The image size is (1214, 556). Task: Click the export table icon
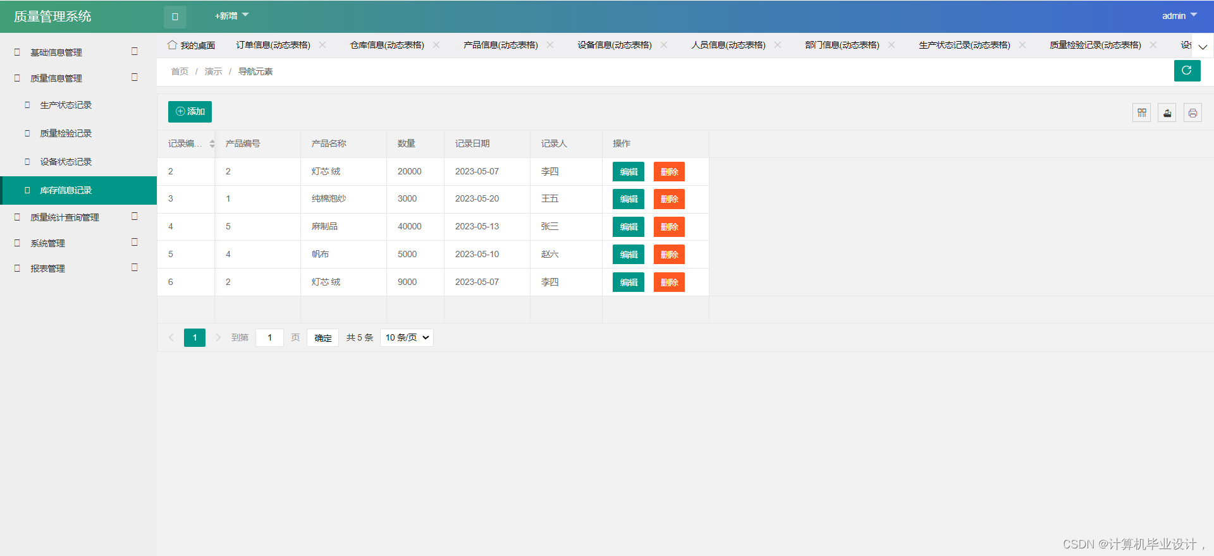pyautogui.click(x=1167, y=113)
